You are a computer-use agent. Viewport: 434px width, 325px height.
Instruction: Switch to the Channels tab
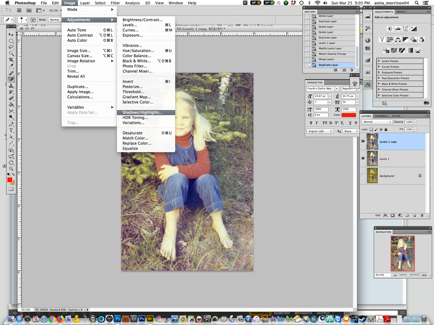point(381,116)
